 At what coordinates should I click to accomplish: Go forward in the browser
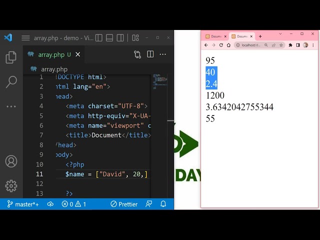[213, 45]
